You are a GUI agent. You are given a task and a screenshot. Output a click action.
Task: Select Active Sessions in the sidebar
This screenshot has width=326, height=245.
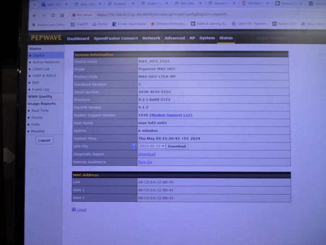tap(46, 62)
